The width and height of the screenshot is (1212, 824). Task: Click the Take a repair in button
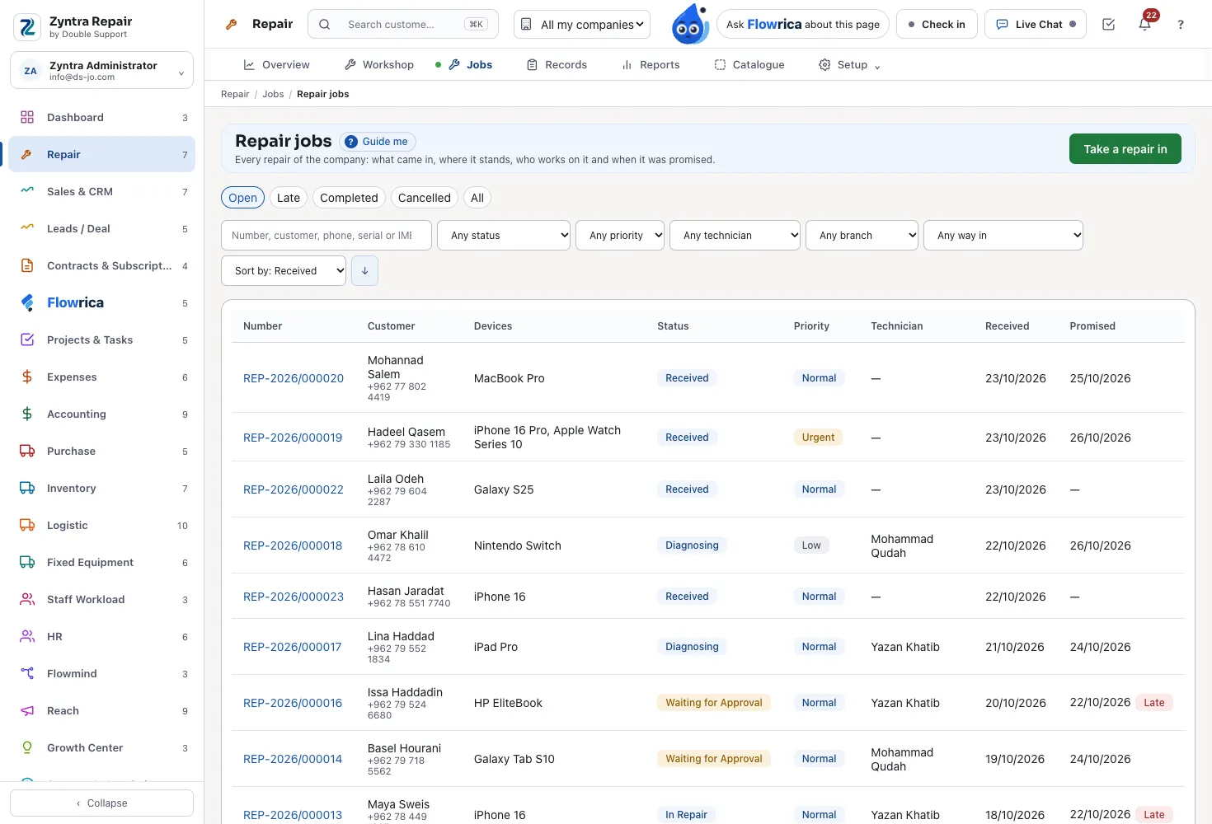pyautogui.click(x=1125, y=149)
